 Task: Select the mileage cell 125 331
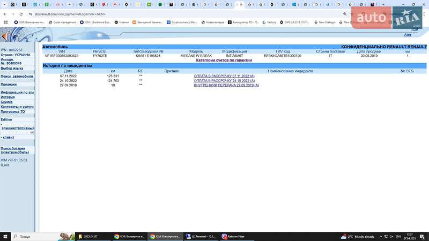tap(113, 76)
